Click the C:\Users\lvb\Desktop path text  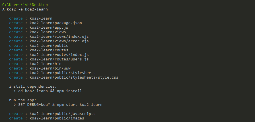(25, 5)
